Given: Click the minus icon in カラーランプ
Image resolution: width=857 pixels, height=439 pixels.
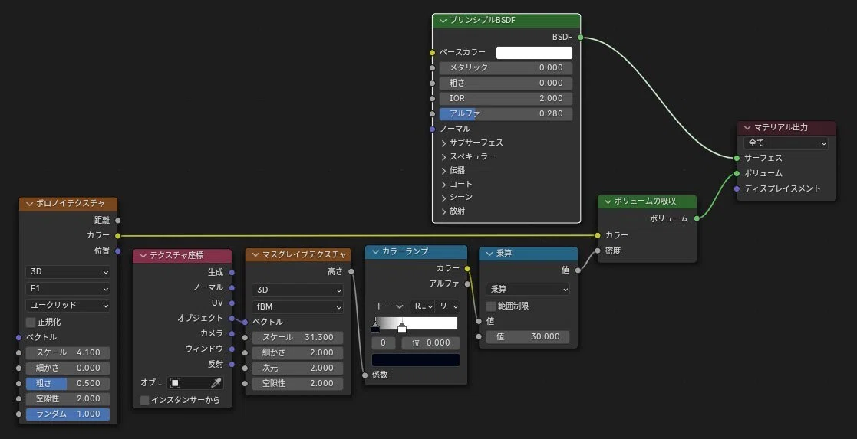Looking at the screenshot, I should pyautogui.click(x=388, y=306).
